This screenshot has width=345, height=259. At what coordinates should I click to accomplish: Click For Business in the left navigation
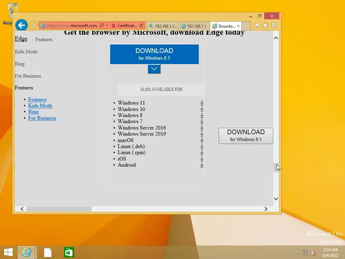coord(28,76)
